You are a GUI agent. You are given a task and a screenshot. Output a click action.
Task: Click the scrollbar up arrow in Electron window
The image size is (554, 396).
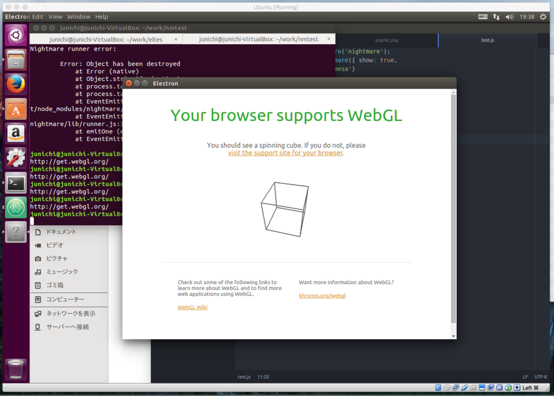click(x=453, y=92)
